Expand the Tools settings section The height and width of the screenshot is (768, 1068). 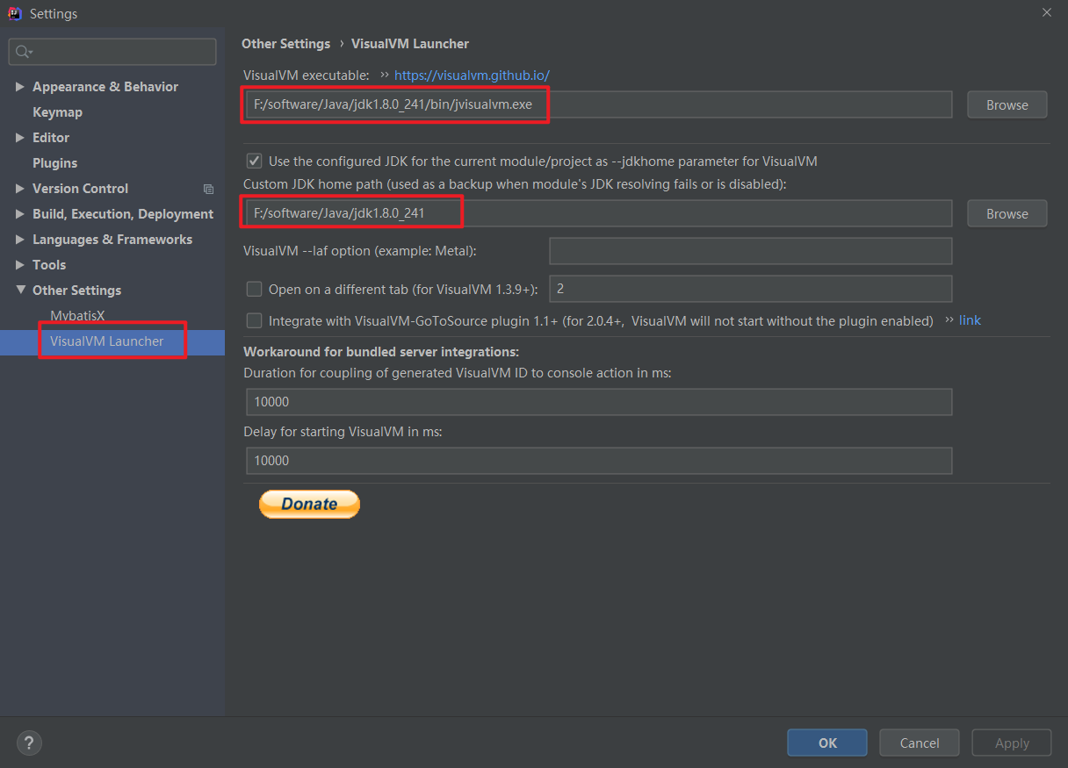[20, 265]
